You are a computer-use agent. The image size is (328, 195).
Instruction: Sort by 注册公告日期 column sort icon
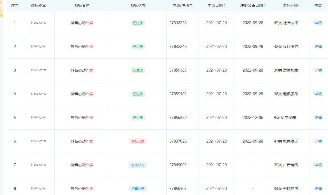(x=265, y=6)
